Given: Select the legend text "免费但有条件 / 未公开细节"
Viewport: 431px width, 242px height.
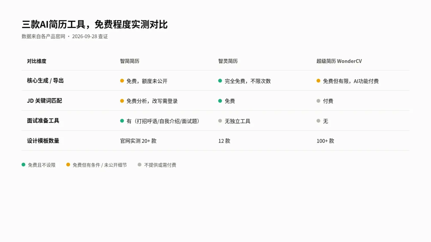Looking at the screenshot, I should 100,165.
